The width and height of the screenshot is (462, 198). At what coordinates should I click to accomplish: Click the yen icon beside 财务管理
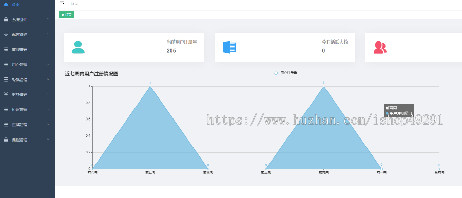(6, 94)
